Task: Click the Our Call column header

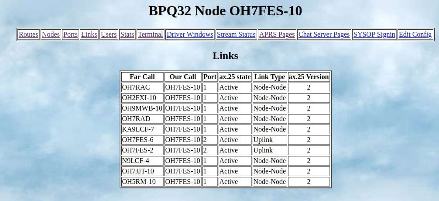Action: pos(183,77)
